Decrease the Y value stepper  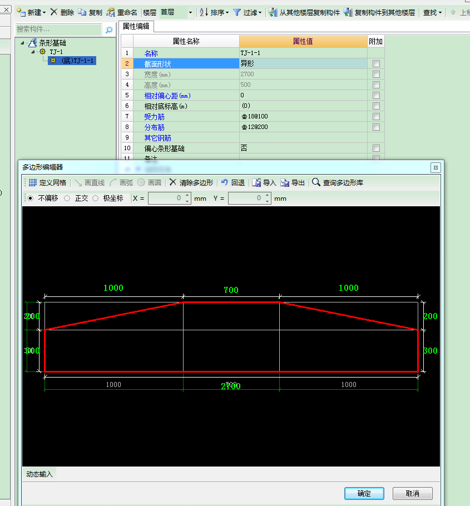tap(268, 201)
